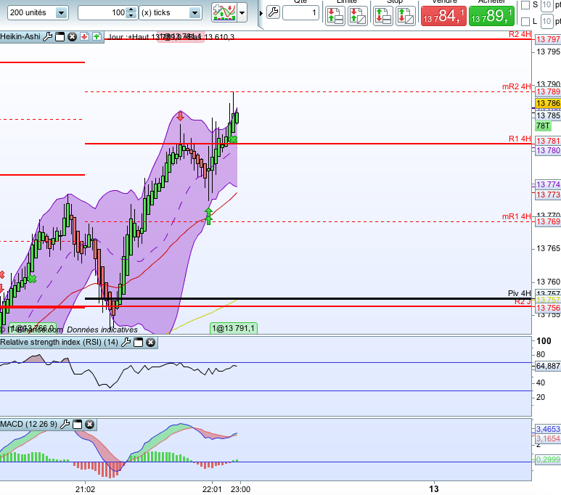Collapse the trading toolbar with black arrow
Viewport: 561px width, 495px height.
click(x=261, y=14)
